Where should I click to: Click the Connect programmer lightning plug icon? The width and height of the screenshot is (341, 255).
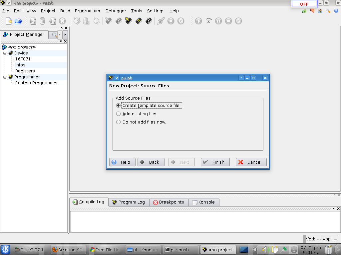pos(77,21)
